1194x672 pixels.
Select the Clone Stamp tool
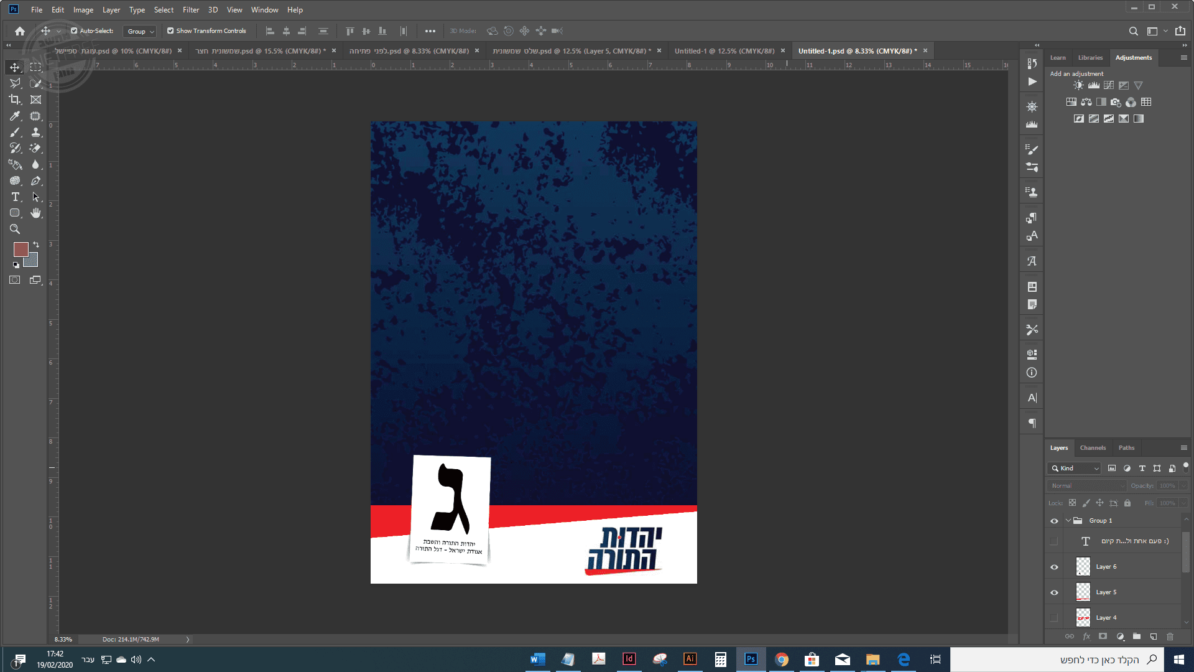click(35, 132)
